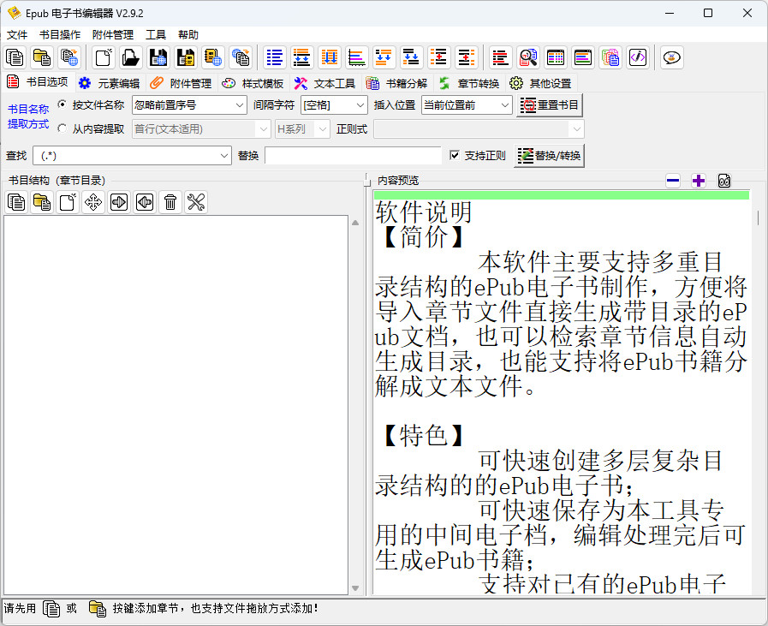The height and width of the screenshot is (626, 768).
Task: Open the 书目操作 menu
Action: [60, 35]
